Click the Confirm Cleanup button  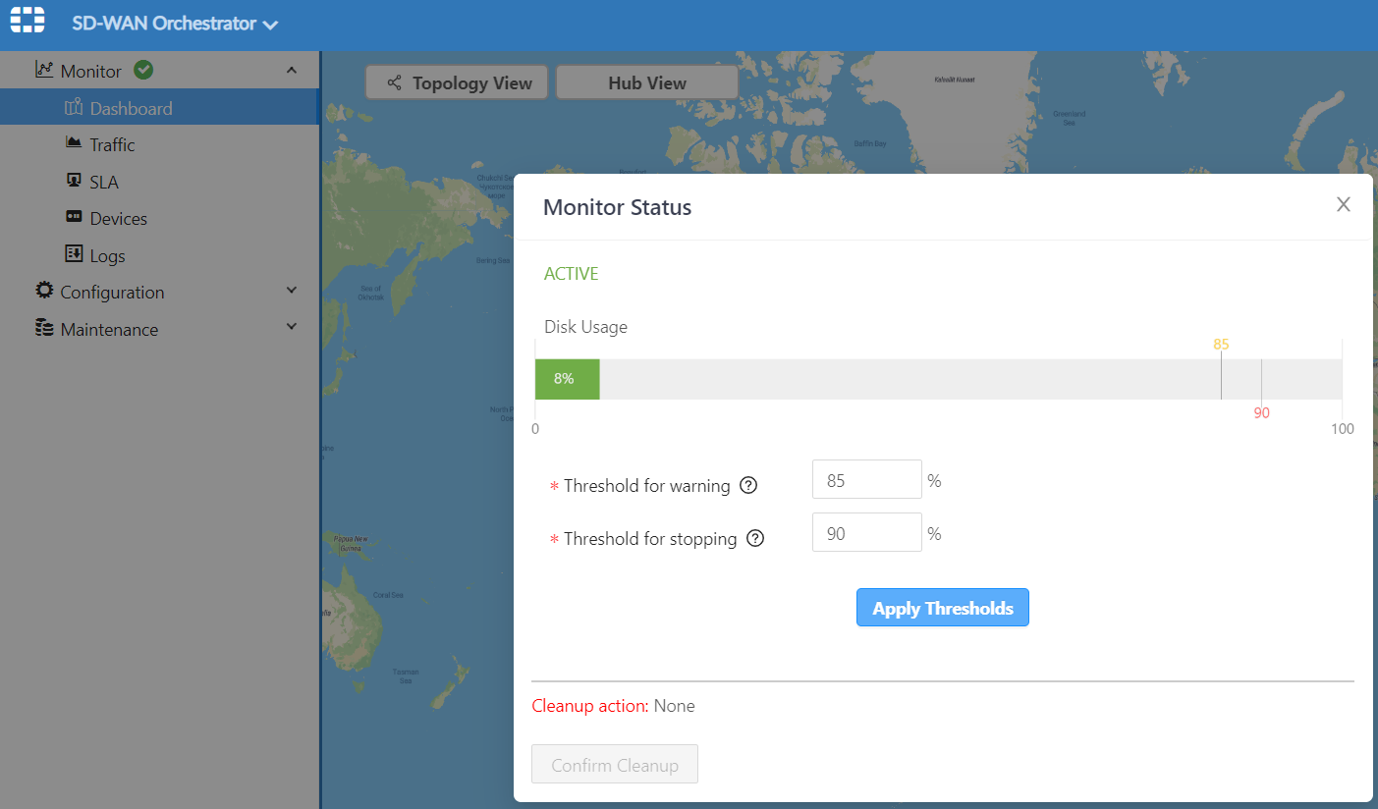coord(614,764)
